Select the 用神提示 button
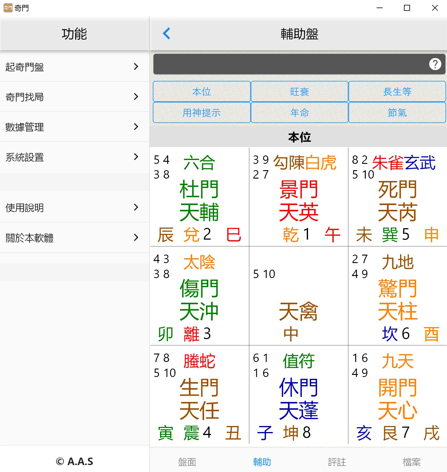 coord(202,112)
